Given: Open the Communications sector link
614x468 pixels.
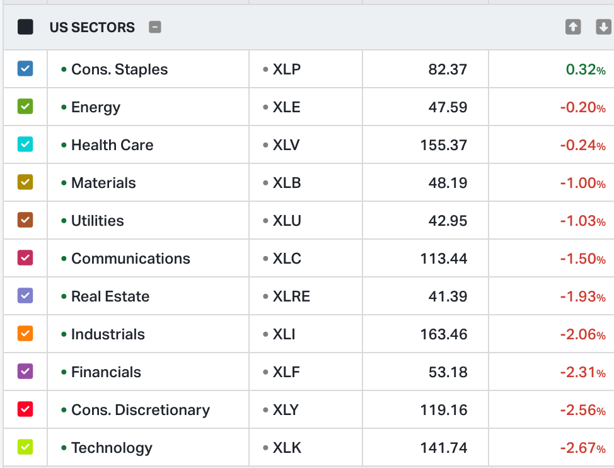Looking at the screenshot, I should point(130,259).
